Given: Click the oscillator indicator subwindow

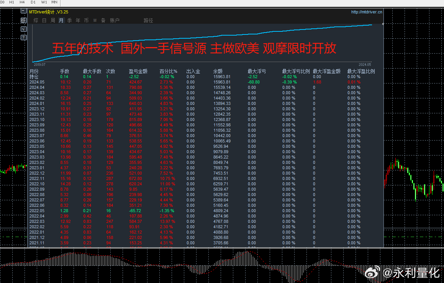Looking at the screenshot, I should [222, 265].
